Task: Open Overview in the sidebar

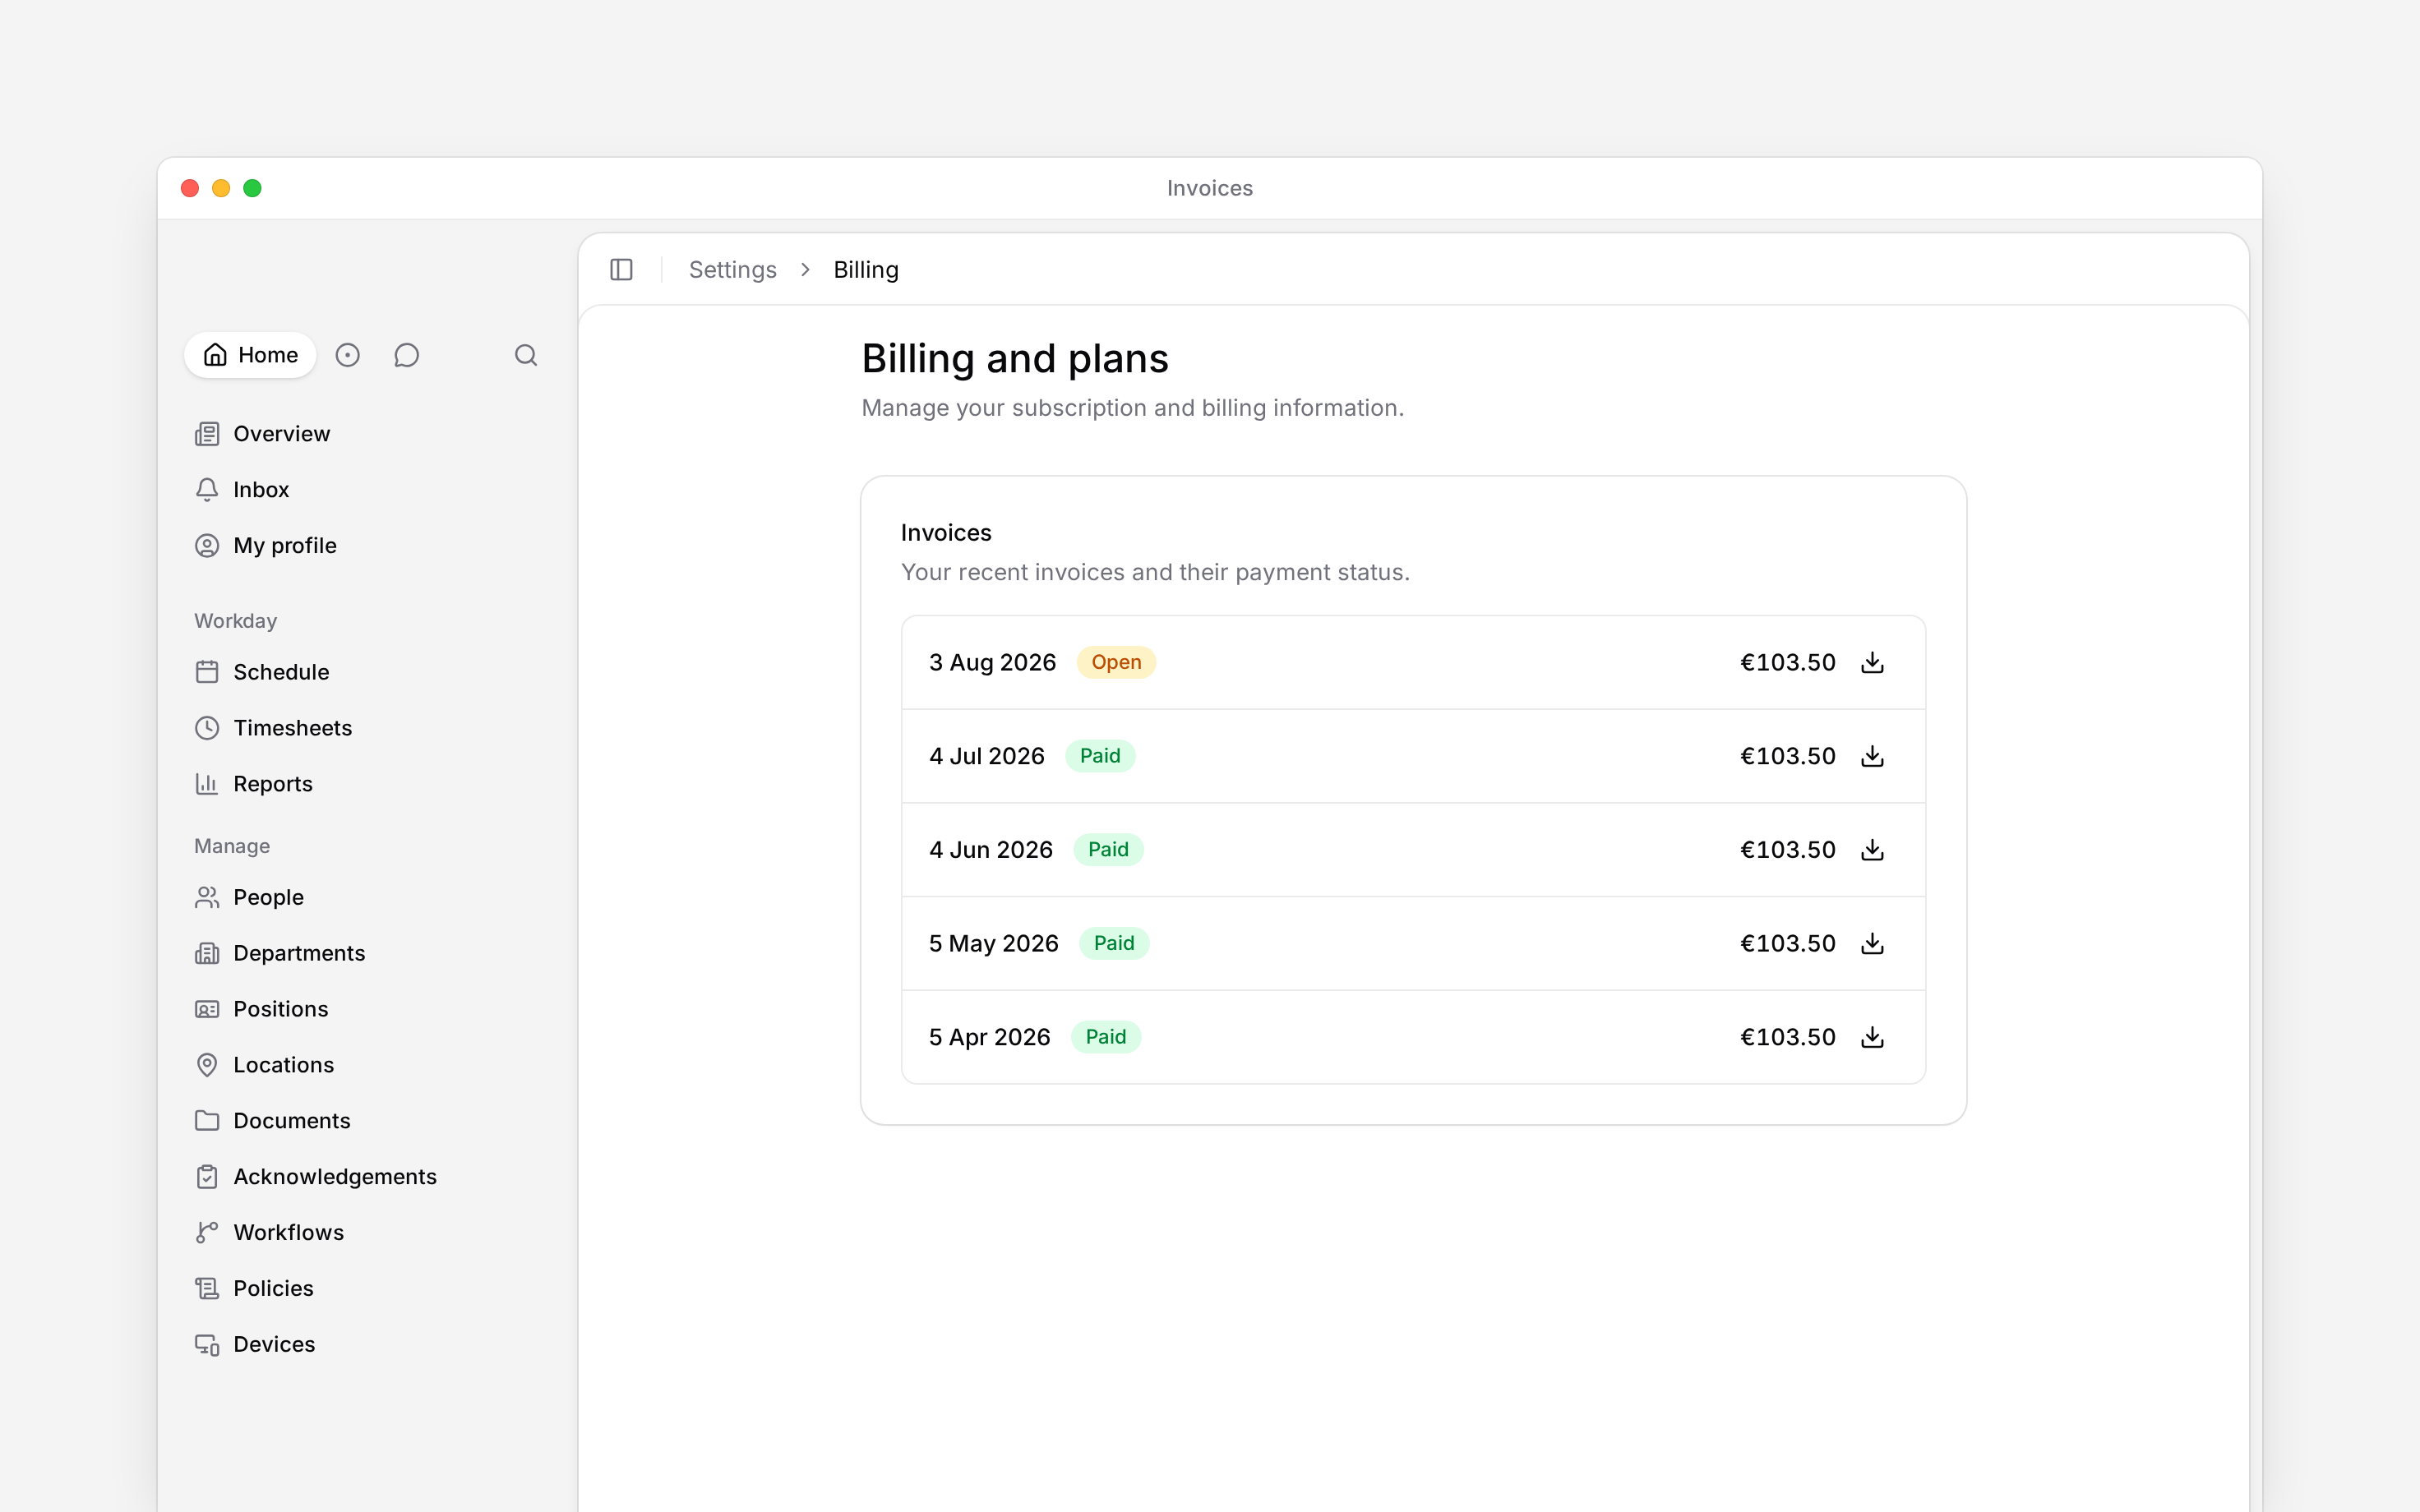Action: [x=368, y=434]
